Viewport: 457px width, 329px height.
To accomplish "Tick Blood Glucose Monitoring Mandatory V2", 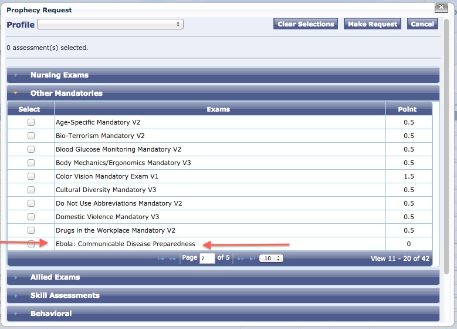I will (31, 149).
